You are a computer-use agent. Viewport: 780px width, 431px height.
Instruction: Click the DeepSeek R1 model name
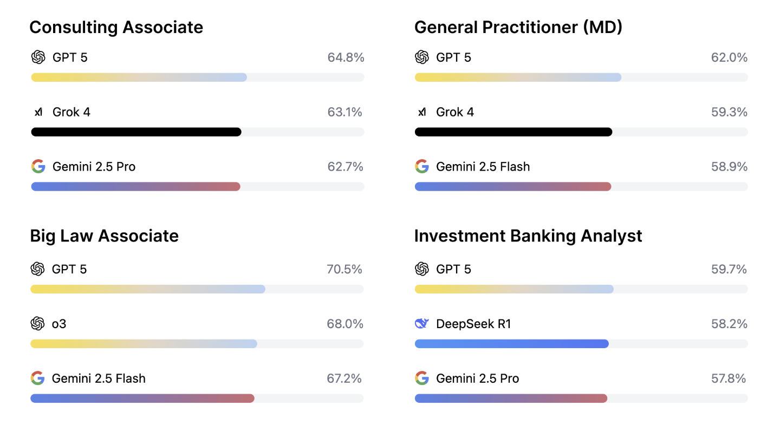click(x=473, y=324)
